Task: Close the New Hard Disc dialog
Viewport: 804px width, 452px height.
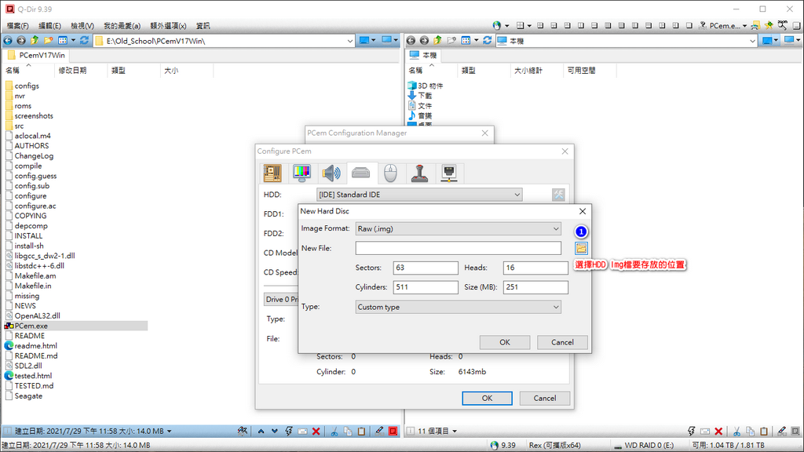Action: pos(583,211)
